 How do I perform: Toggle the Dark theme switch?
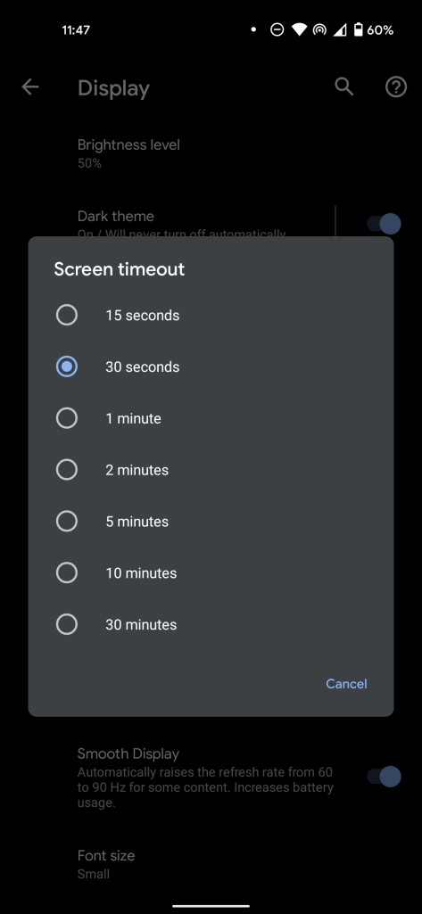pos(385,223)
